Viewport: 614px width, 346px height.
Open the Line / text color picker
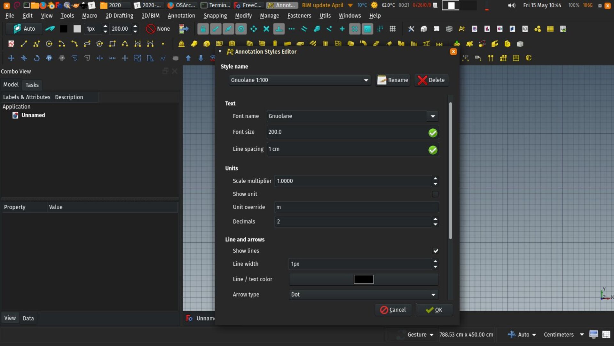tap(364, 279)
